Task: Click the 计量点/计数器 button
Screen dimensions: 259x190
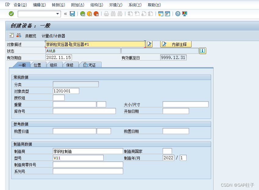Action: [x=53, y=36]
